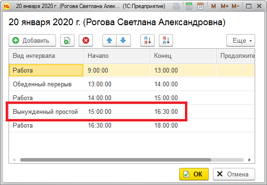The image size is (267, 185).
Task: Select the Вынужденный простой row
Action: 132,111
